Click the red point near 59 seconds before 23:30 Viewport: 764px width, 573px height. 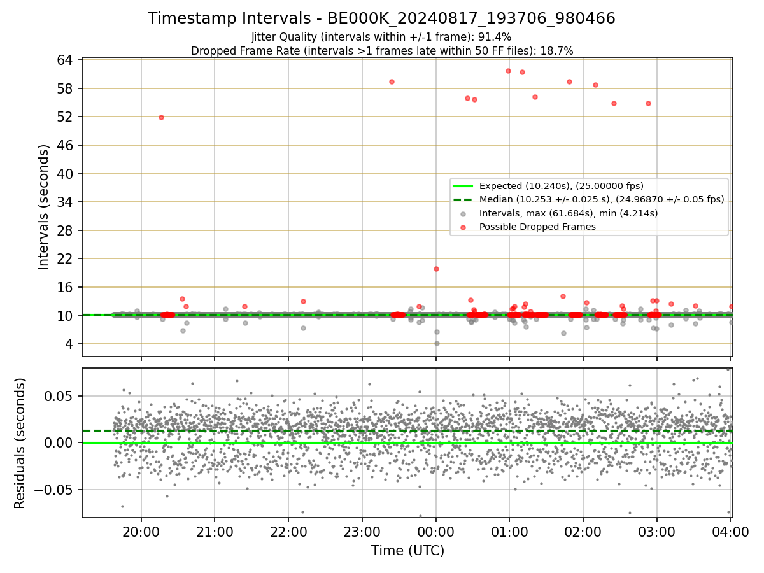coord(392,81)
